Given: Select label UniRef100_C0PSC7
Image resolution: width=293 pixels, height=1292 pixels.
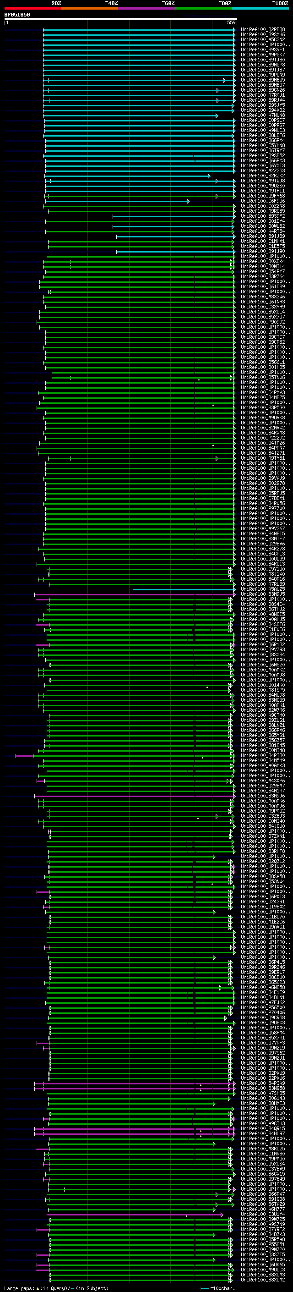Looking at the screenshot, I should (x=263, y=121).
